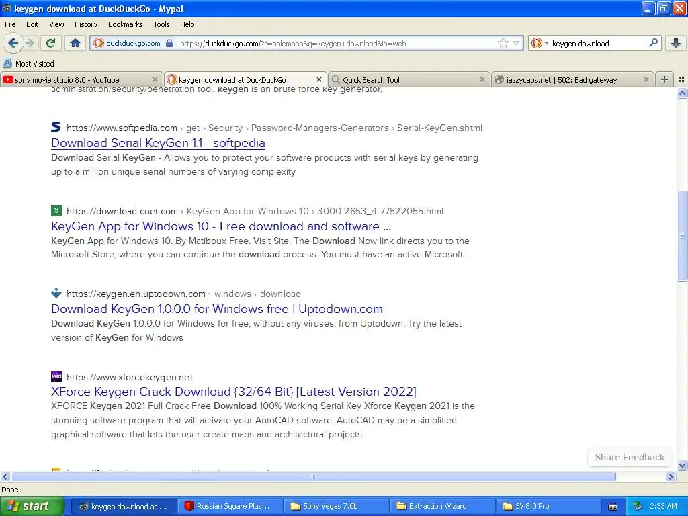Click the 2:33 AM tray clock
688x516 pixels.
[663, 506]
